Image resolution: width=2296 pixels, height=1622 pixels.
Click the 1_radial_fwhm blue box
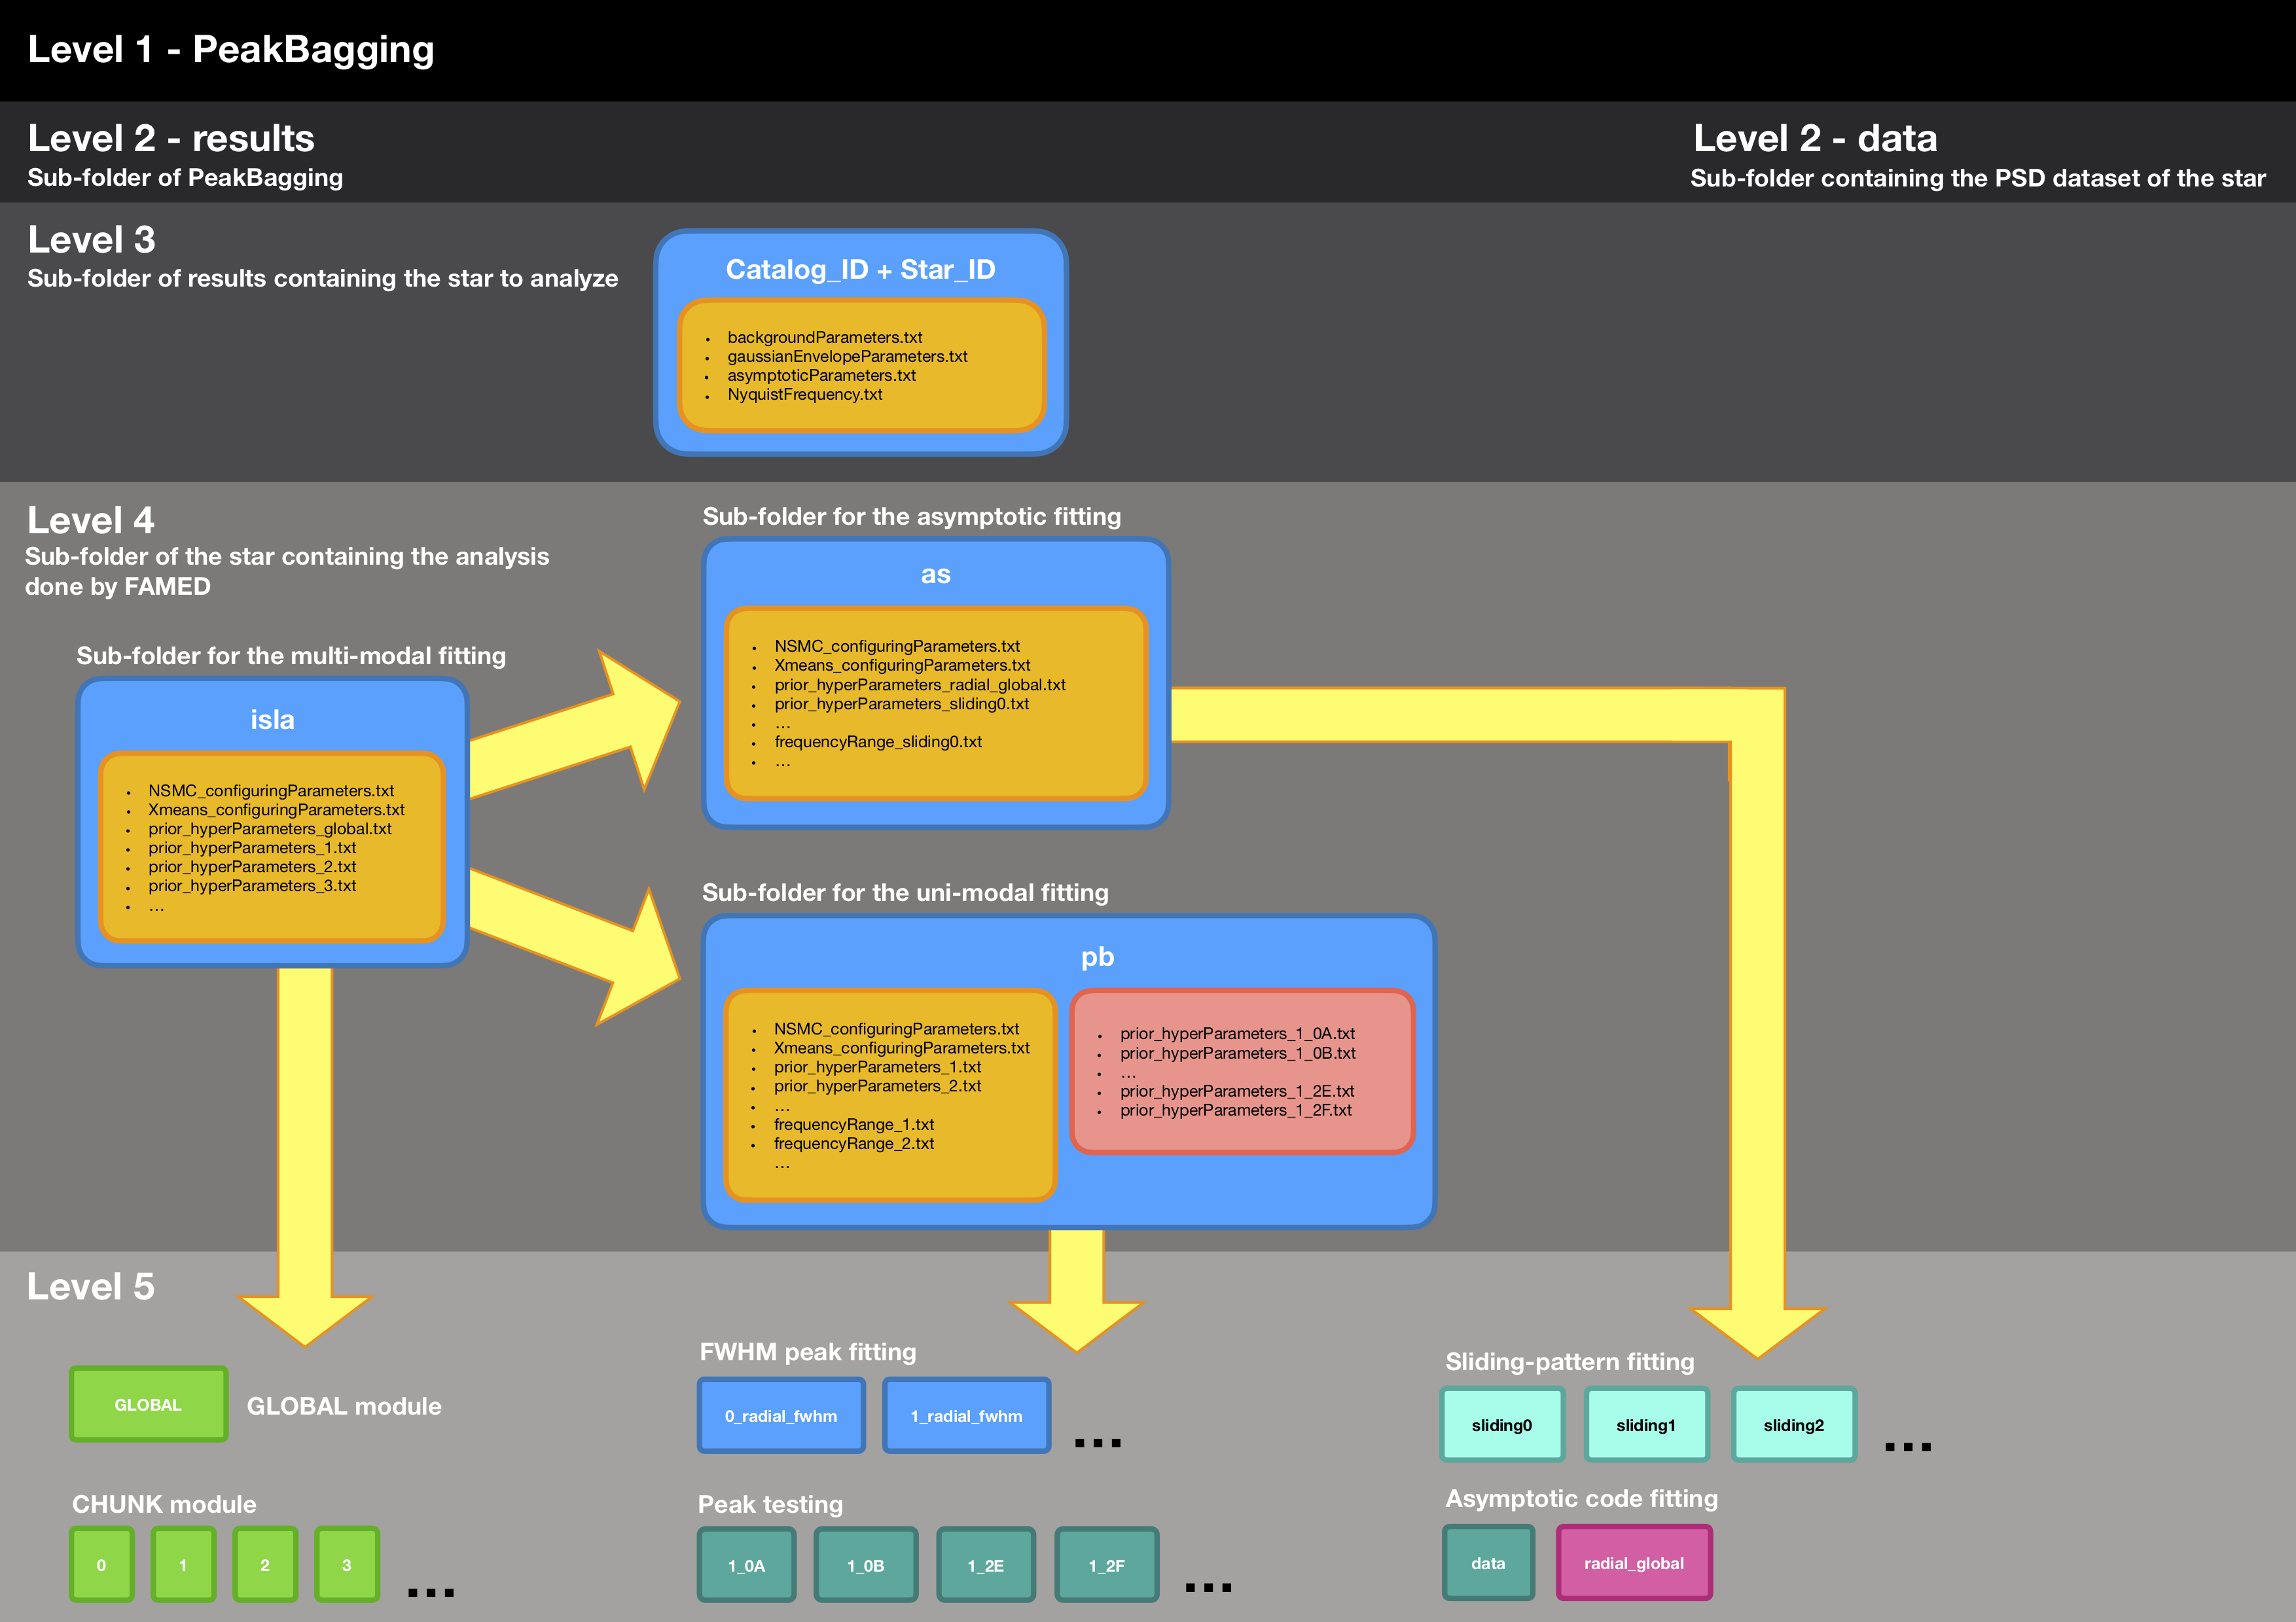(966, 1415)
